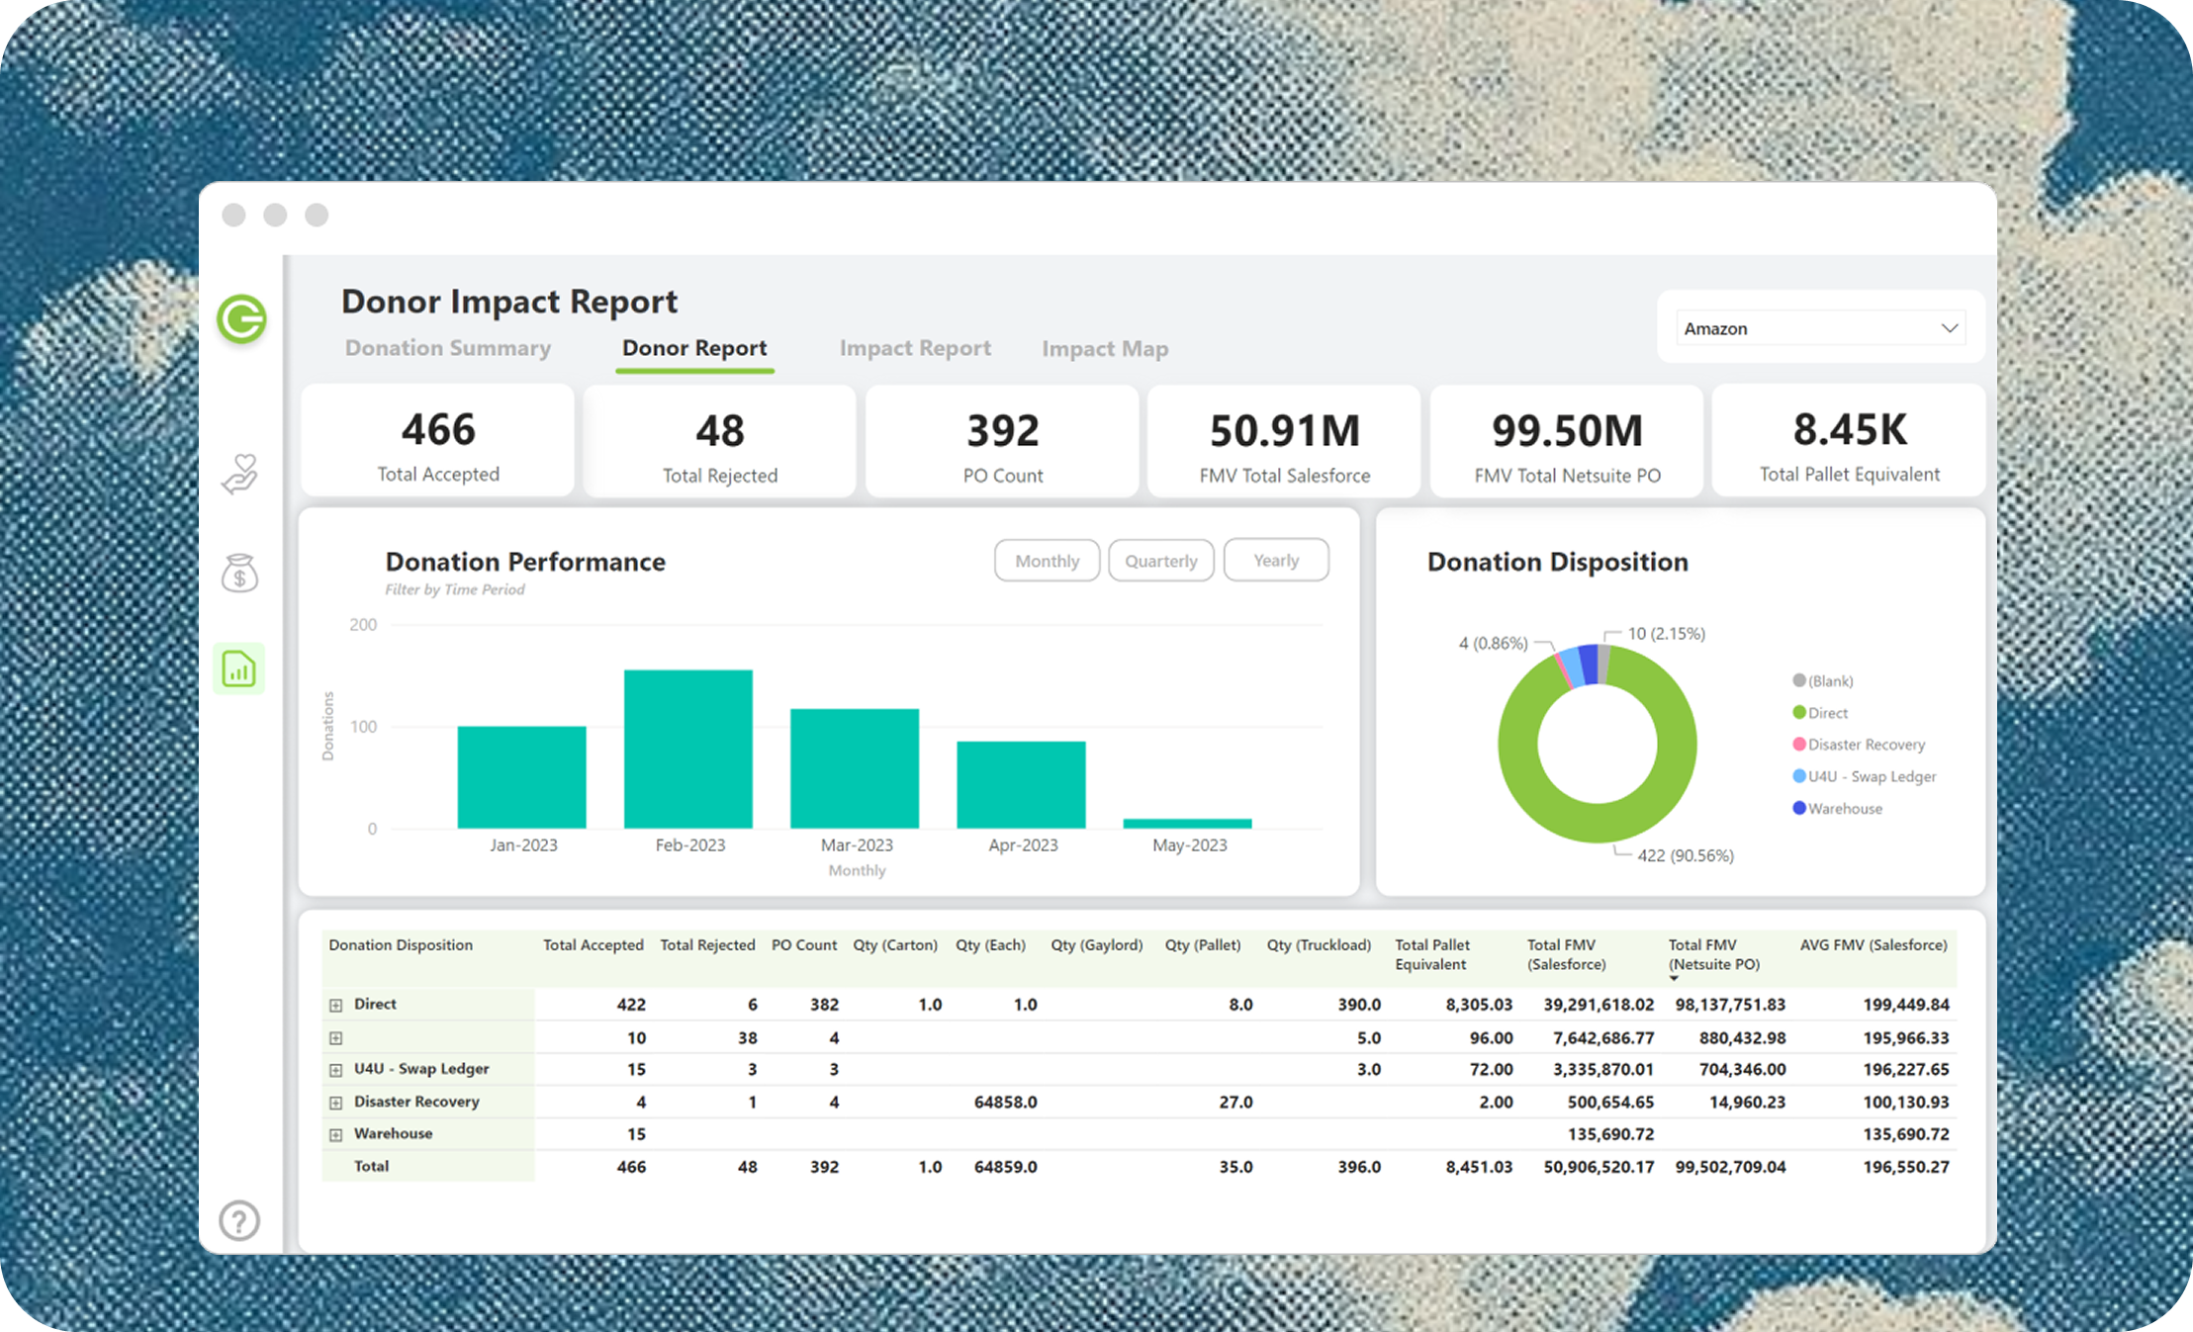The height and width of the screenshot is (1332, 2193).
Task: Toggle the Monthly time period filter
Action: coord(1047,561)
